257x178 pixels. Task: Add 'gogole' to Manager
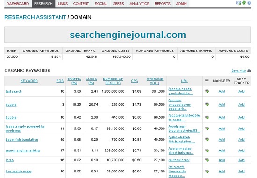coord(221,105)
